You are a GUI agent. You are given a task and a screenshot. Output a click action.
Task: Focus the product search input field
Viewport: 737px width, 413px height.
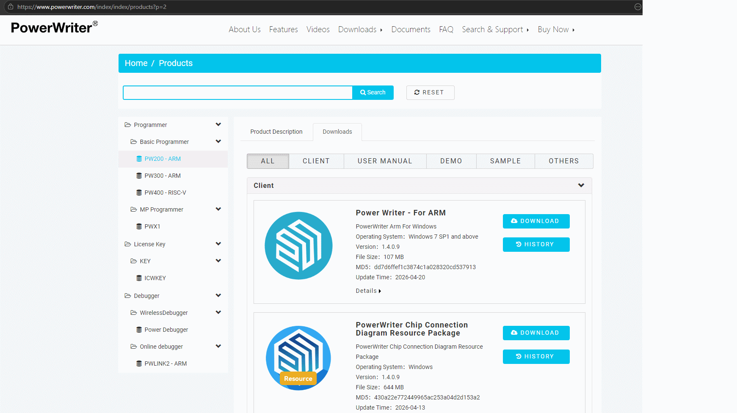pyautogui.click(x=237, y=93)
